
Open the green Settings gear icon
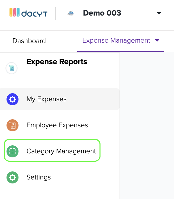click(12, 177)
